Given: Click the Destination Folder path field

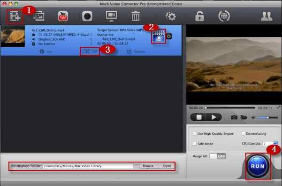Looking at the screenshot, I should tap(87, 166).
